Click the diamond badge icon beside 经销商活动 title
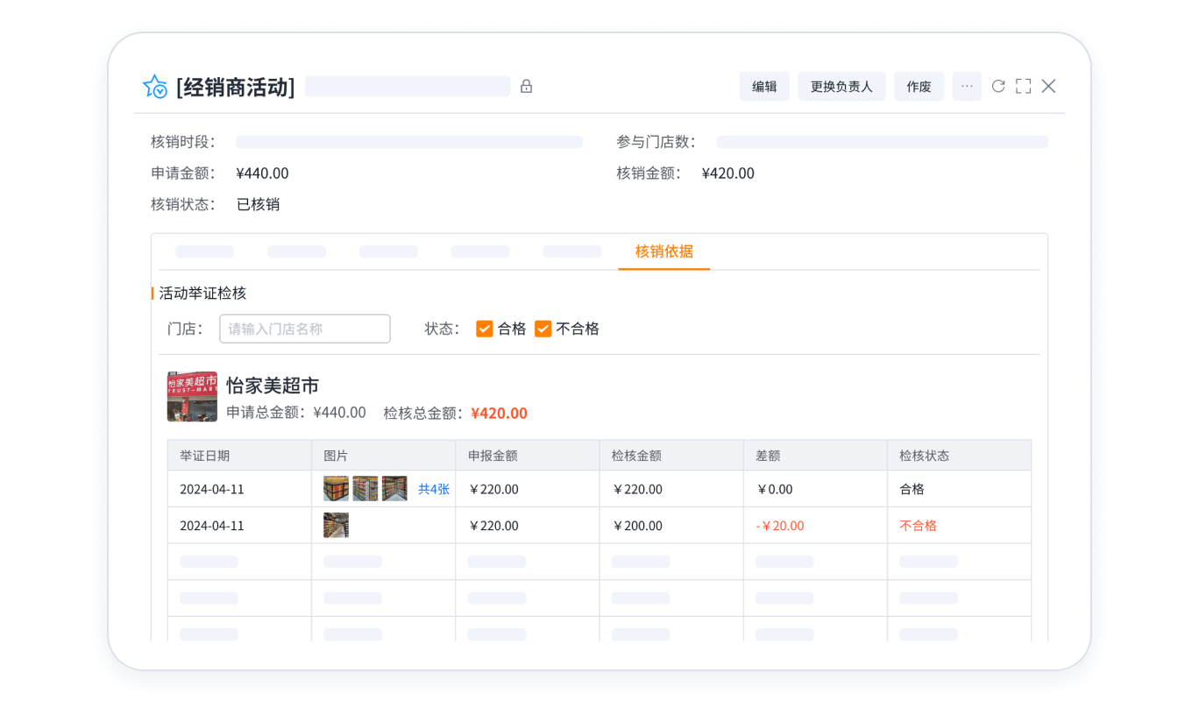The image size is (1199, 701). [154, 86]
